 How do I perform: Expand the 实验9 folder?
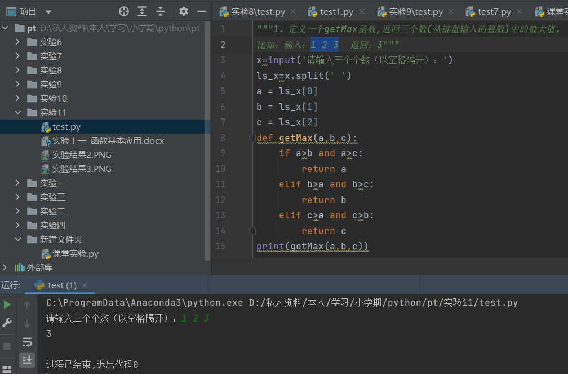(x=17, y=84)
